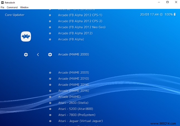Viewport: 180px width, 126px height.
Task: Click gear icon beside Arcade (FB Alpha)
Action: [x=50, y=39]
